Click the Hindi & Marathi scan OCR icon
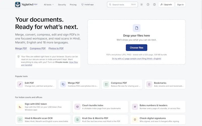This screenshot has height=126, width=202. tap(20, 119)
